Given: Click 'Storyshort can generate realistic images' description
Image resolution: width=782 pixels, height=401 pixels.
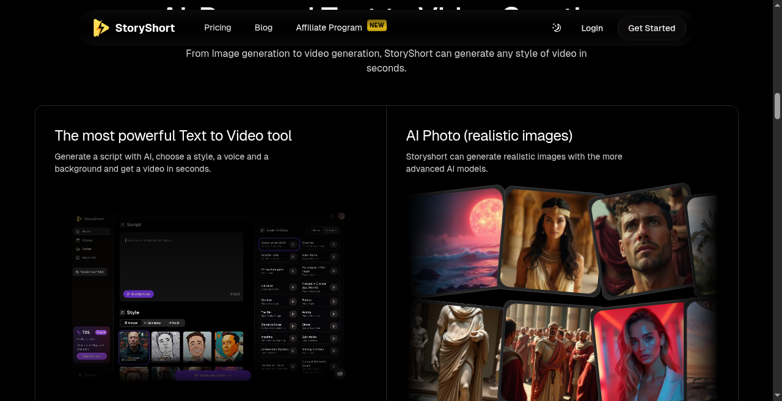Looking at the screenshot, I should click(514, 163).
